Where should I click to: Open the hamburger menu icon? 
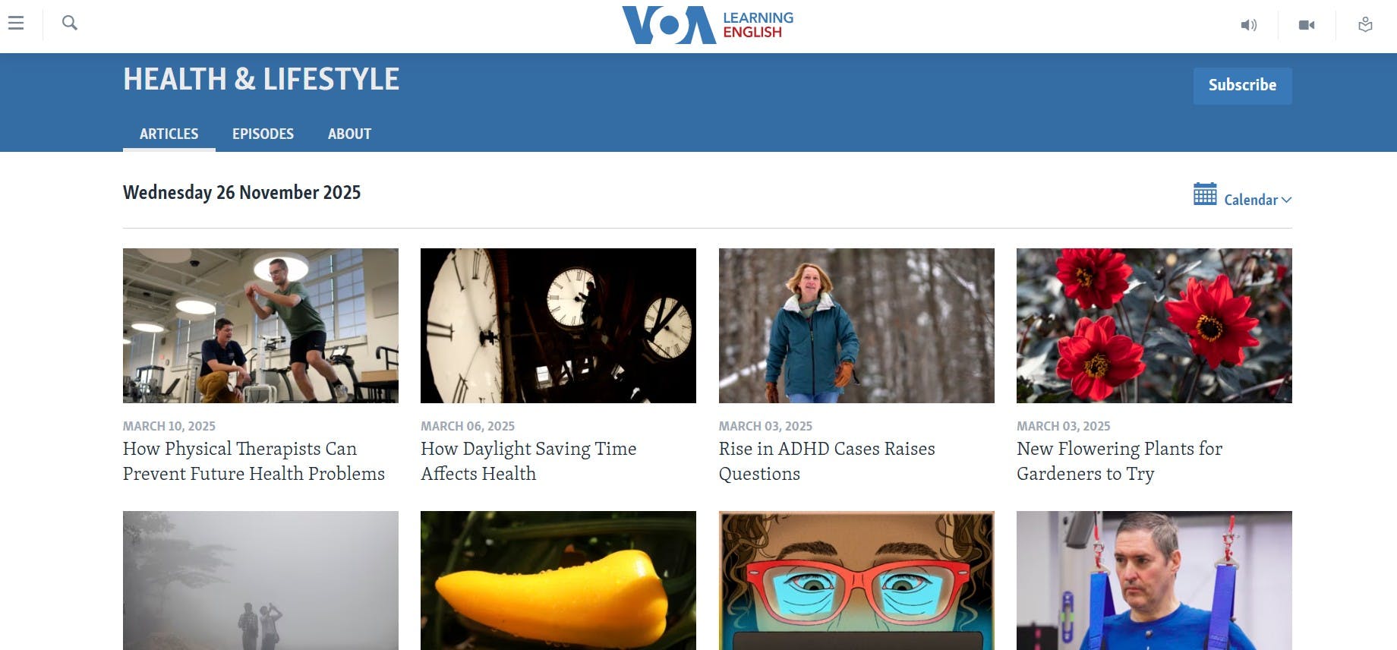coord(16,24)
